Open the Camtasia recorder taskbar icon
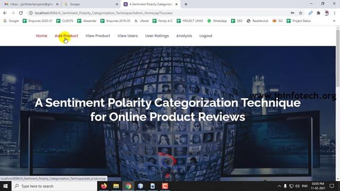 click(x=165, y=186)
